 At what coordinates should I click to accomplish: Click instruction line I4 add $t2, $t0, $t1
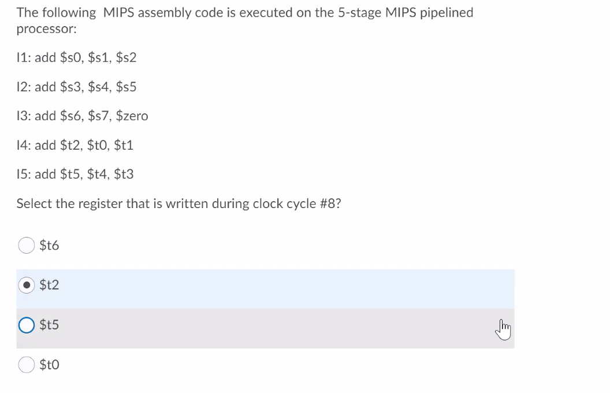(75, 145)
